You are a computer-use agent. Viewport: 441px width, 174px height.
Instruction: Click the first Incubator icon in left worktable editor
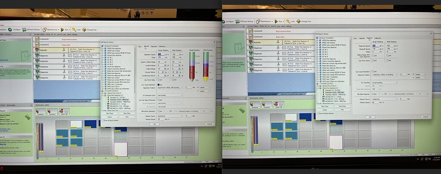pyautogui.click(x=40, y=112)
